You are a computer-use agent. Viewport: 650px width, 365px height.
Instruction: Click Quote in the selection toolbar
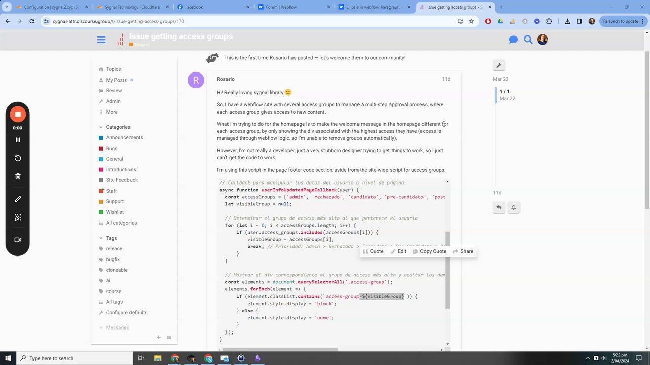pyautogui.click(x=373, y=251)
